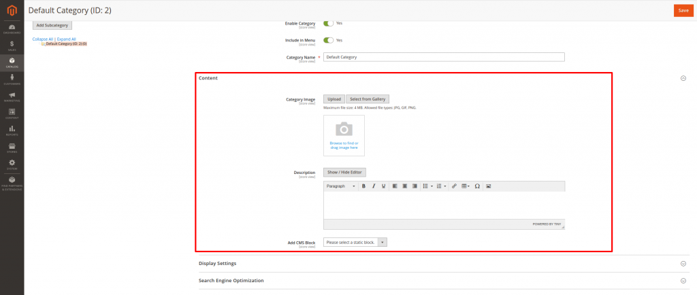Open the Sales menu in sidebar
This screenshot has width=697, height=295.
tap(12, 45)
